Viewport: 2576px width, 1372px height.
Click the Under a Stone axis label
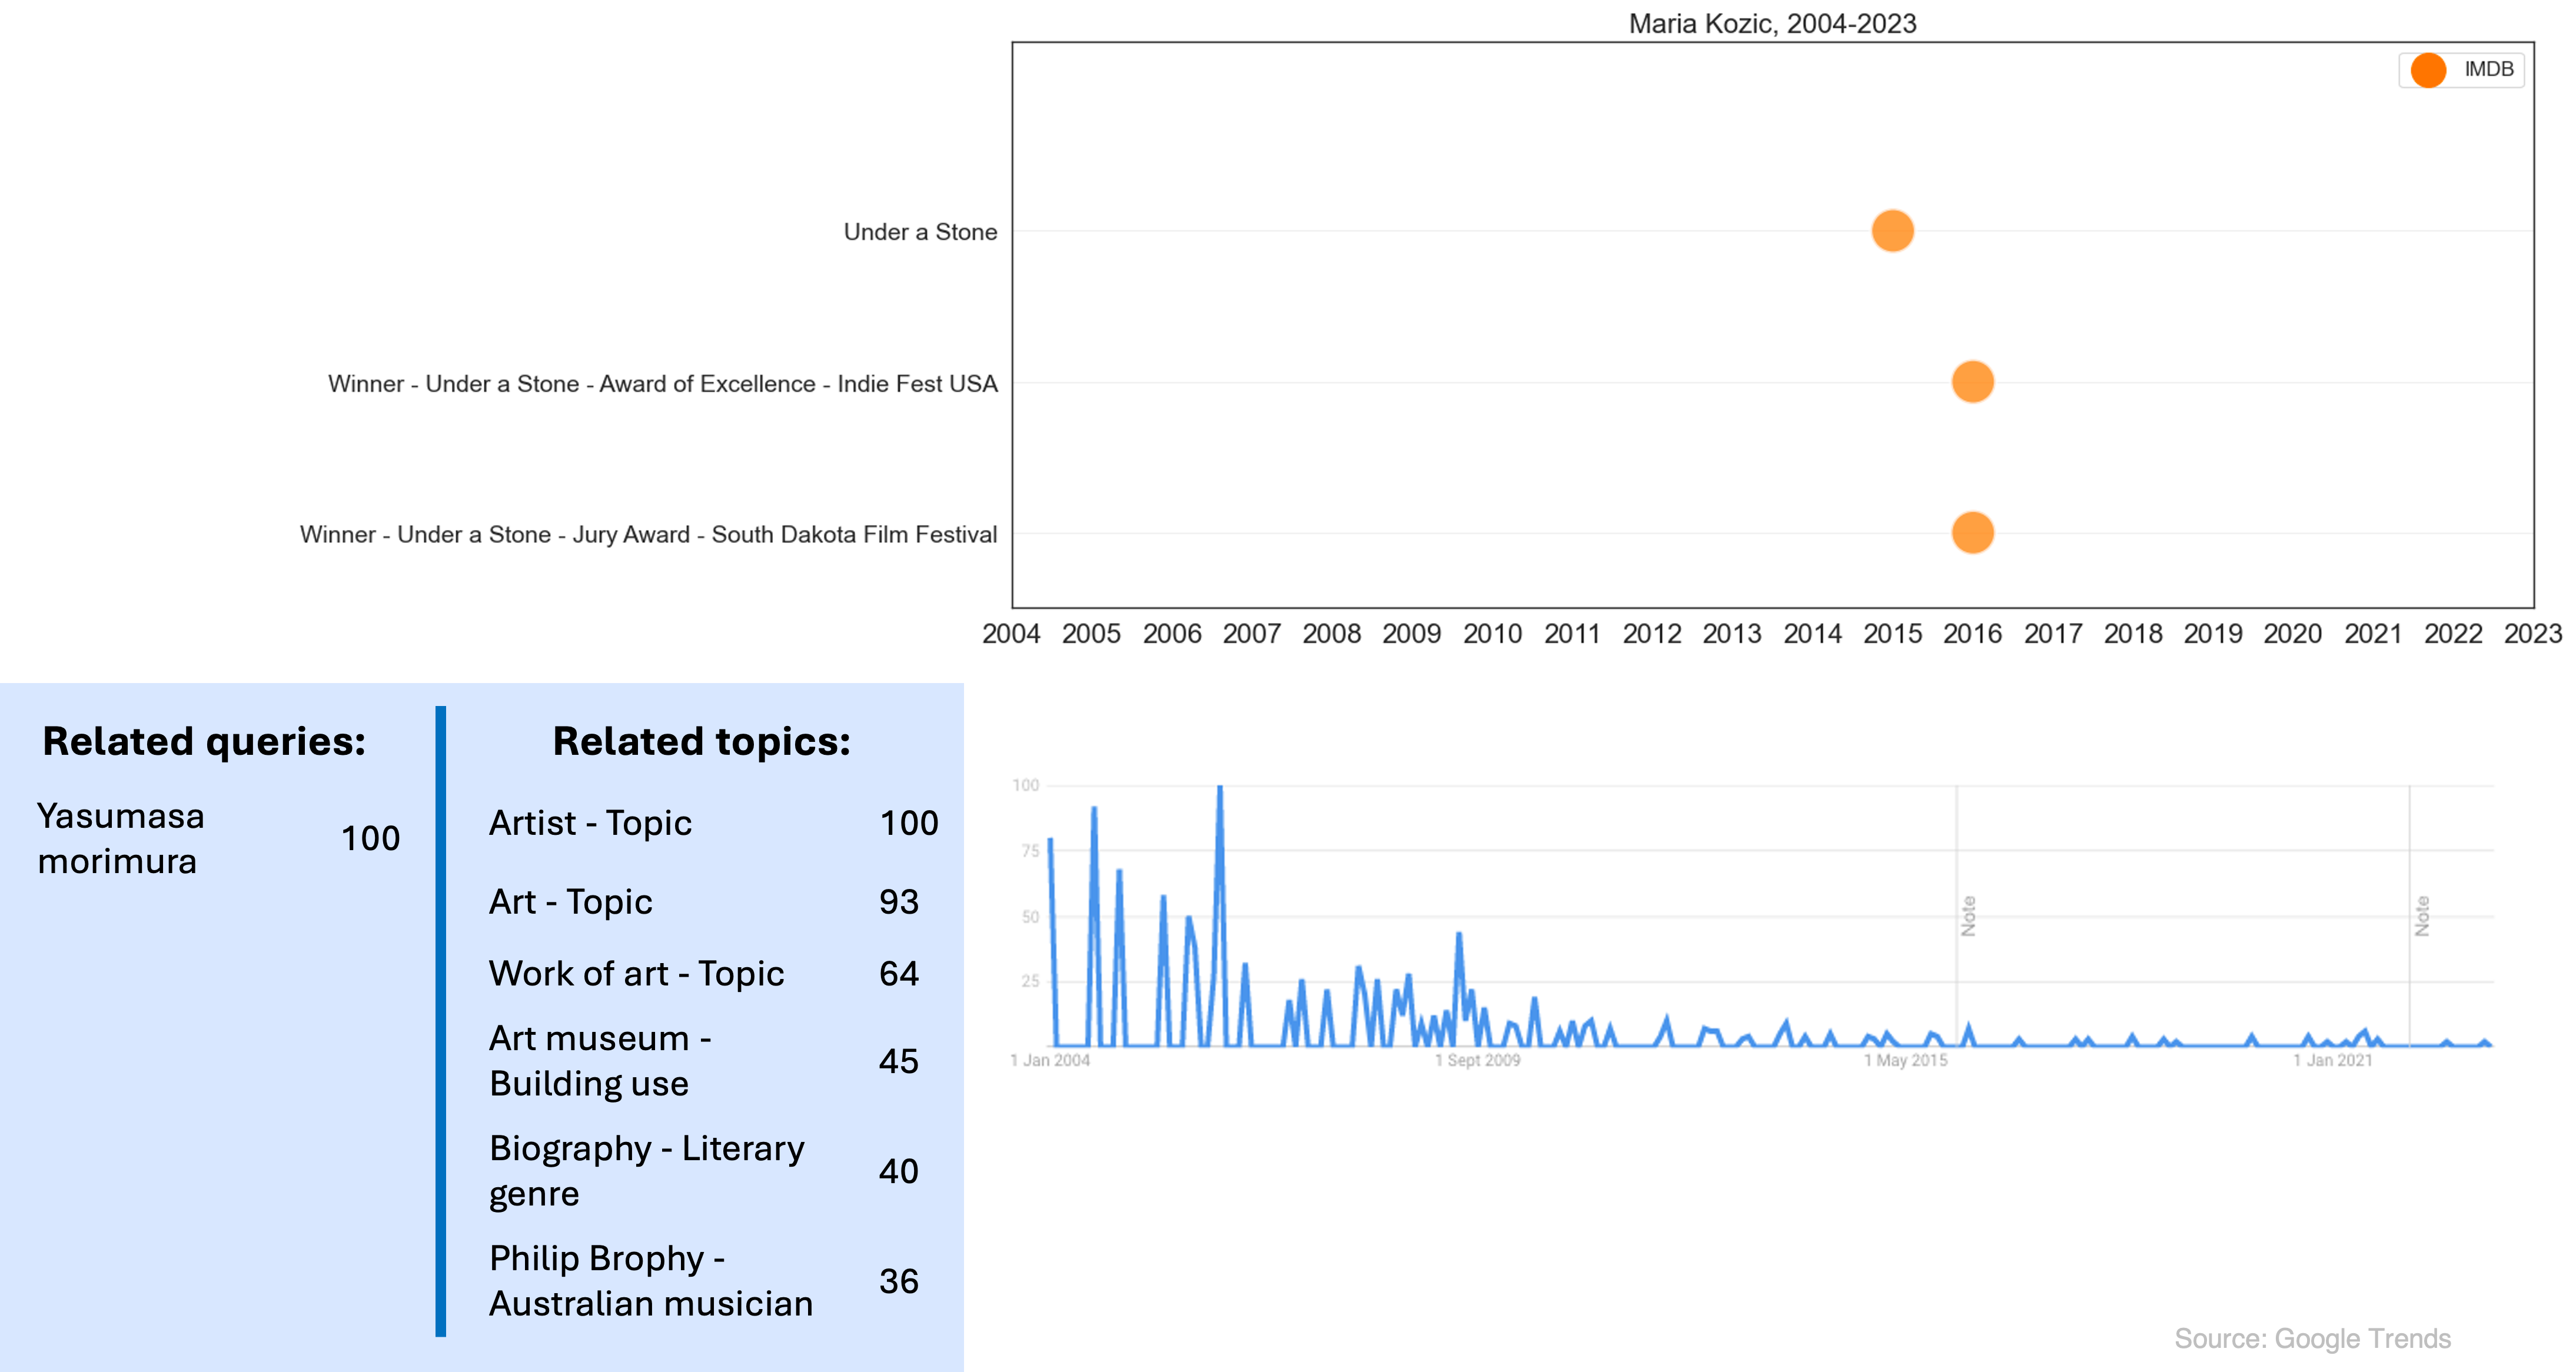point(920,232)
